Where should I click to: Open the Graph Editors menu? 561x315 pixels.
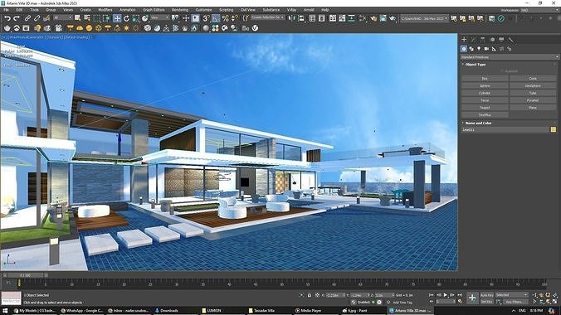pyautogui.click(x=153, y=10)
